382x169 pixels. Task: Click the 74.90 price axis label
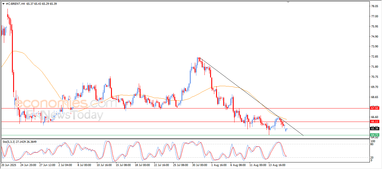(374, 36)
